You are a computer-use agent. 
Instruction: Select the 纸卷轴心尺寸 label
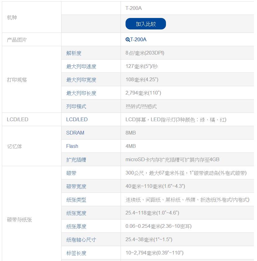click(81, 240)
